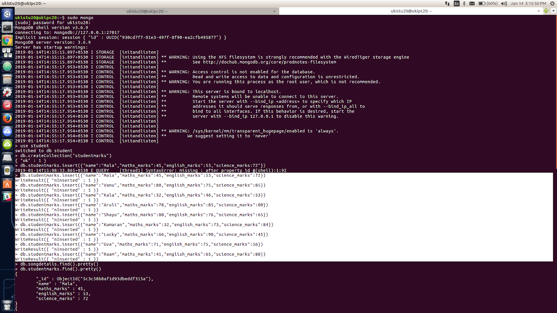Click the 'Access control is not enabled' warning
This screenshot has height=313, width=557.
click(x=242, y=72)
